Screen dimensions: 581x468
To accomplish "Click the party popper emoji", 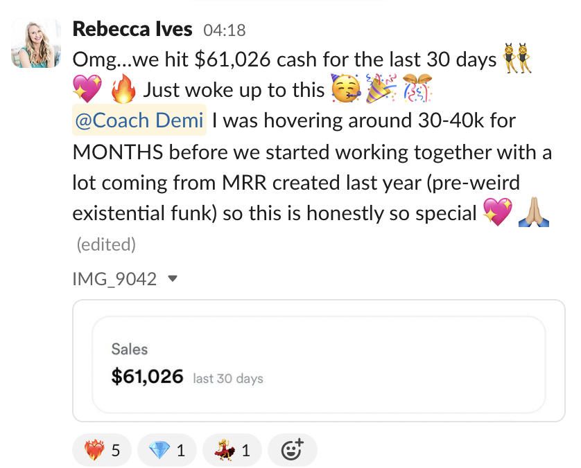I will (381, 91).
